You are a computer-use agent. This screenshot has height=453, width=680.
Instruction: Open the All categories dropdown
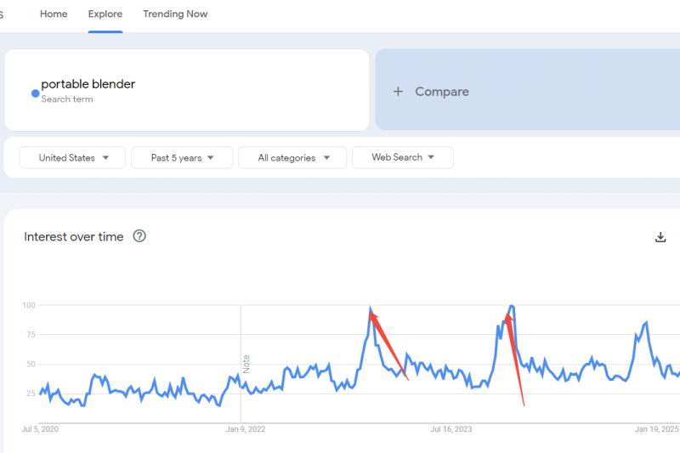point(292,157)
